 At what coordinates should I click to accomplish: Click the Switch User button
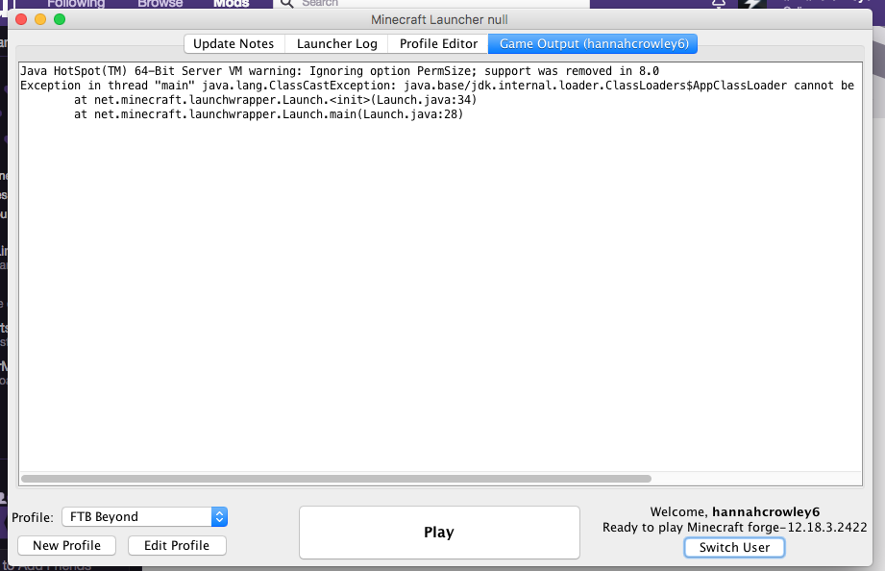(734, 547)
